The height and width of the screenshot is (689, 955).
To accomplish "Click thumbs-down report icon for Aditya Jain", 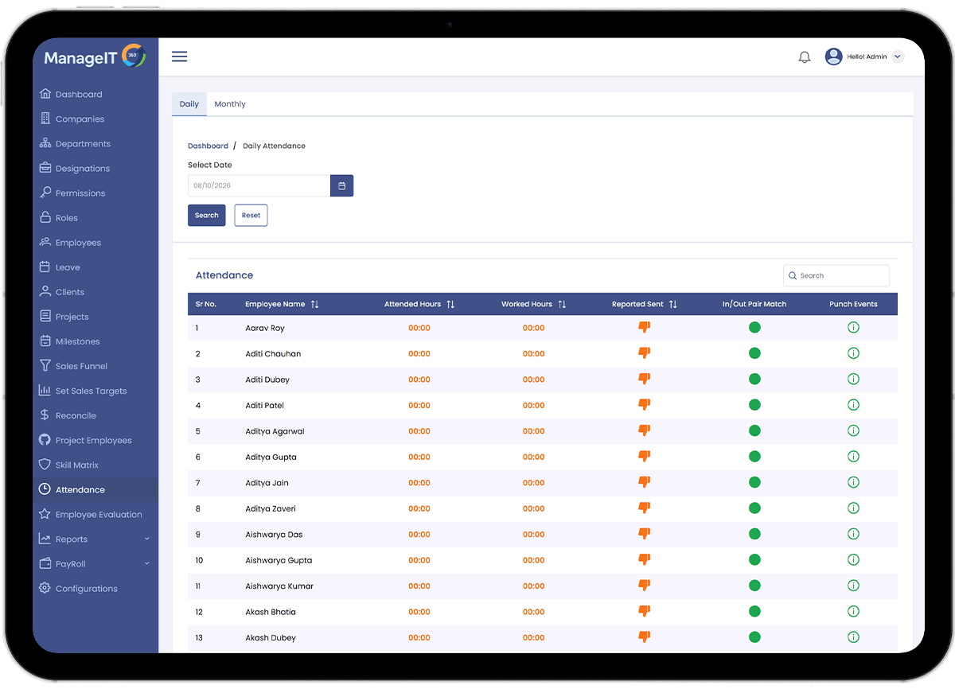I will click(x=645, y=482).
